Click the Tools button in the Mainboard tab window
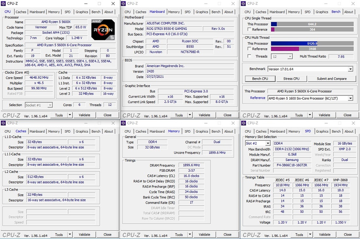This screenshot has height=239, width=360. 179,115
